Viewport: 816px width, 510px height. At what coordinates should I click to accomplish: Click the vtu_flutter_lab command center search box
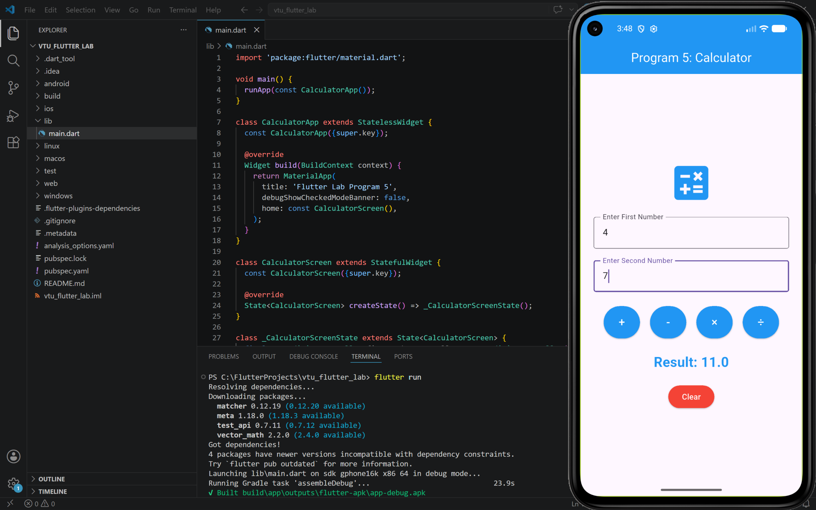[408, 10]
